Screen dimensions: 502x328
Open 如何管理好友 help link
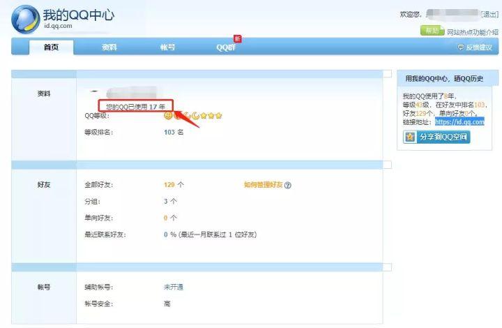(x=263, y=185)
